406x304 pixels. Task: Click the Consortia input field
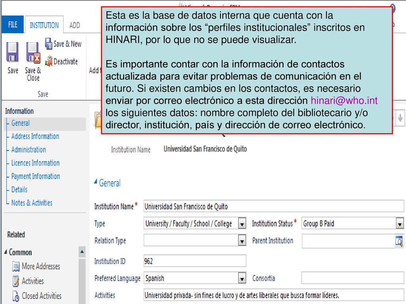point(352,278)
